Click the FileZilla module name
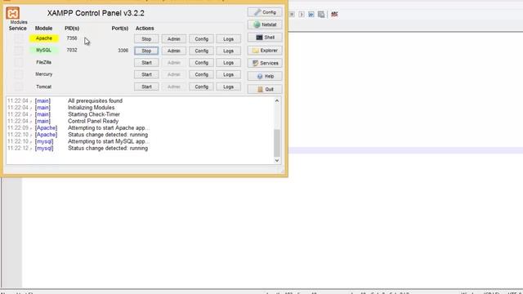Viewport: 523px width, 294px height. 43,62
